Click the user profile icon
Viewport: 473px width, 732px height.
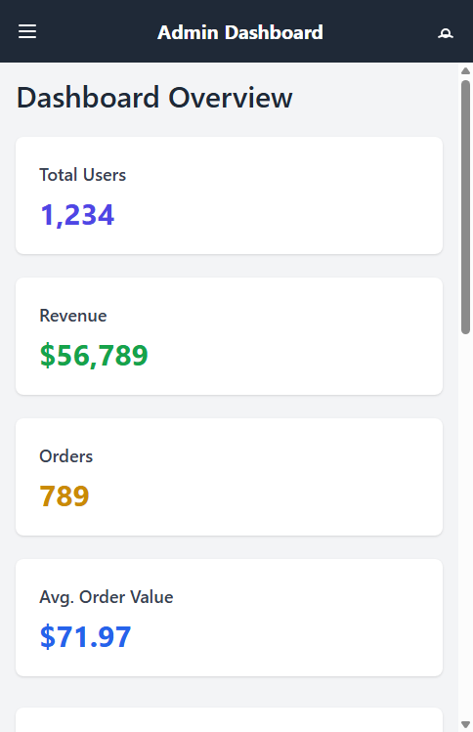point(446,32)
